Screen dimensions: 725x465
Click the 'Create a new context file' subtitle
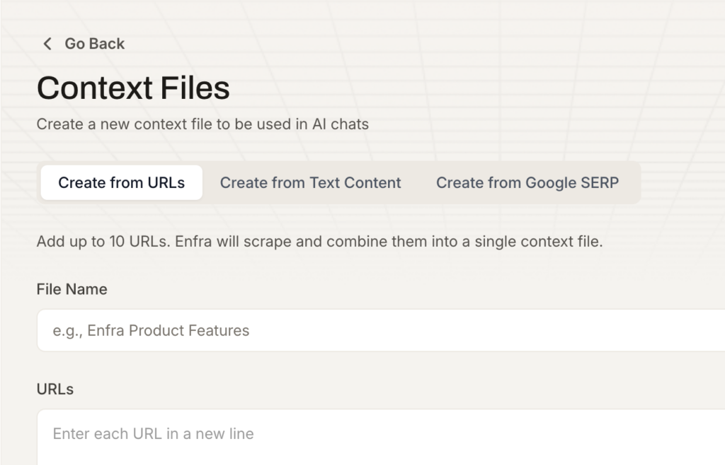point(202,124)
